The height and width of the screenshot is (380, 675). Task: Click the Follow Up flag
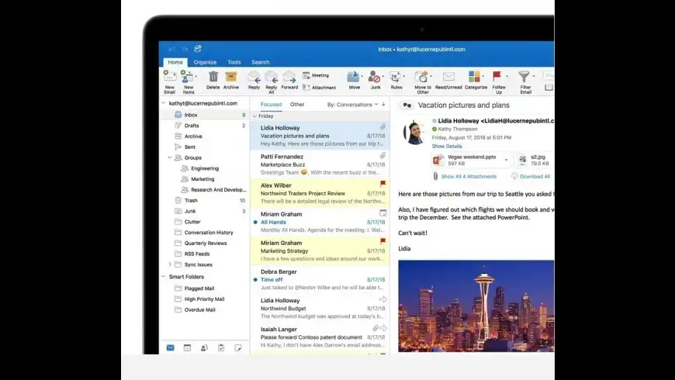tap(498, 81)
